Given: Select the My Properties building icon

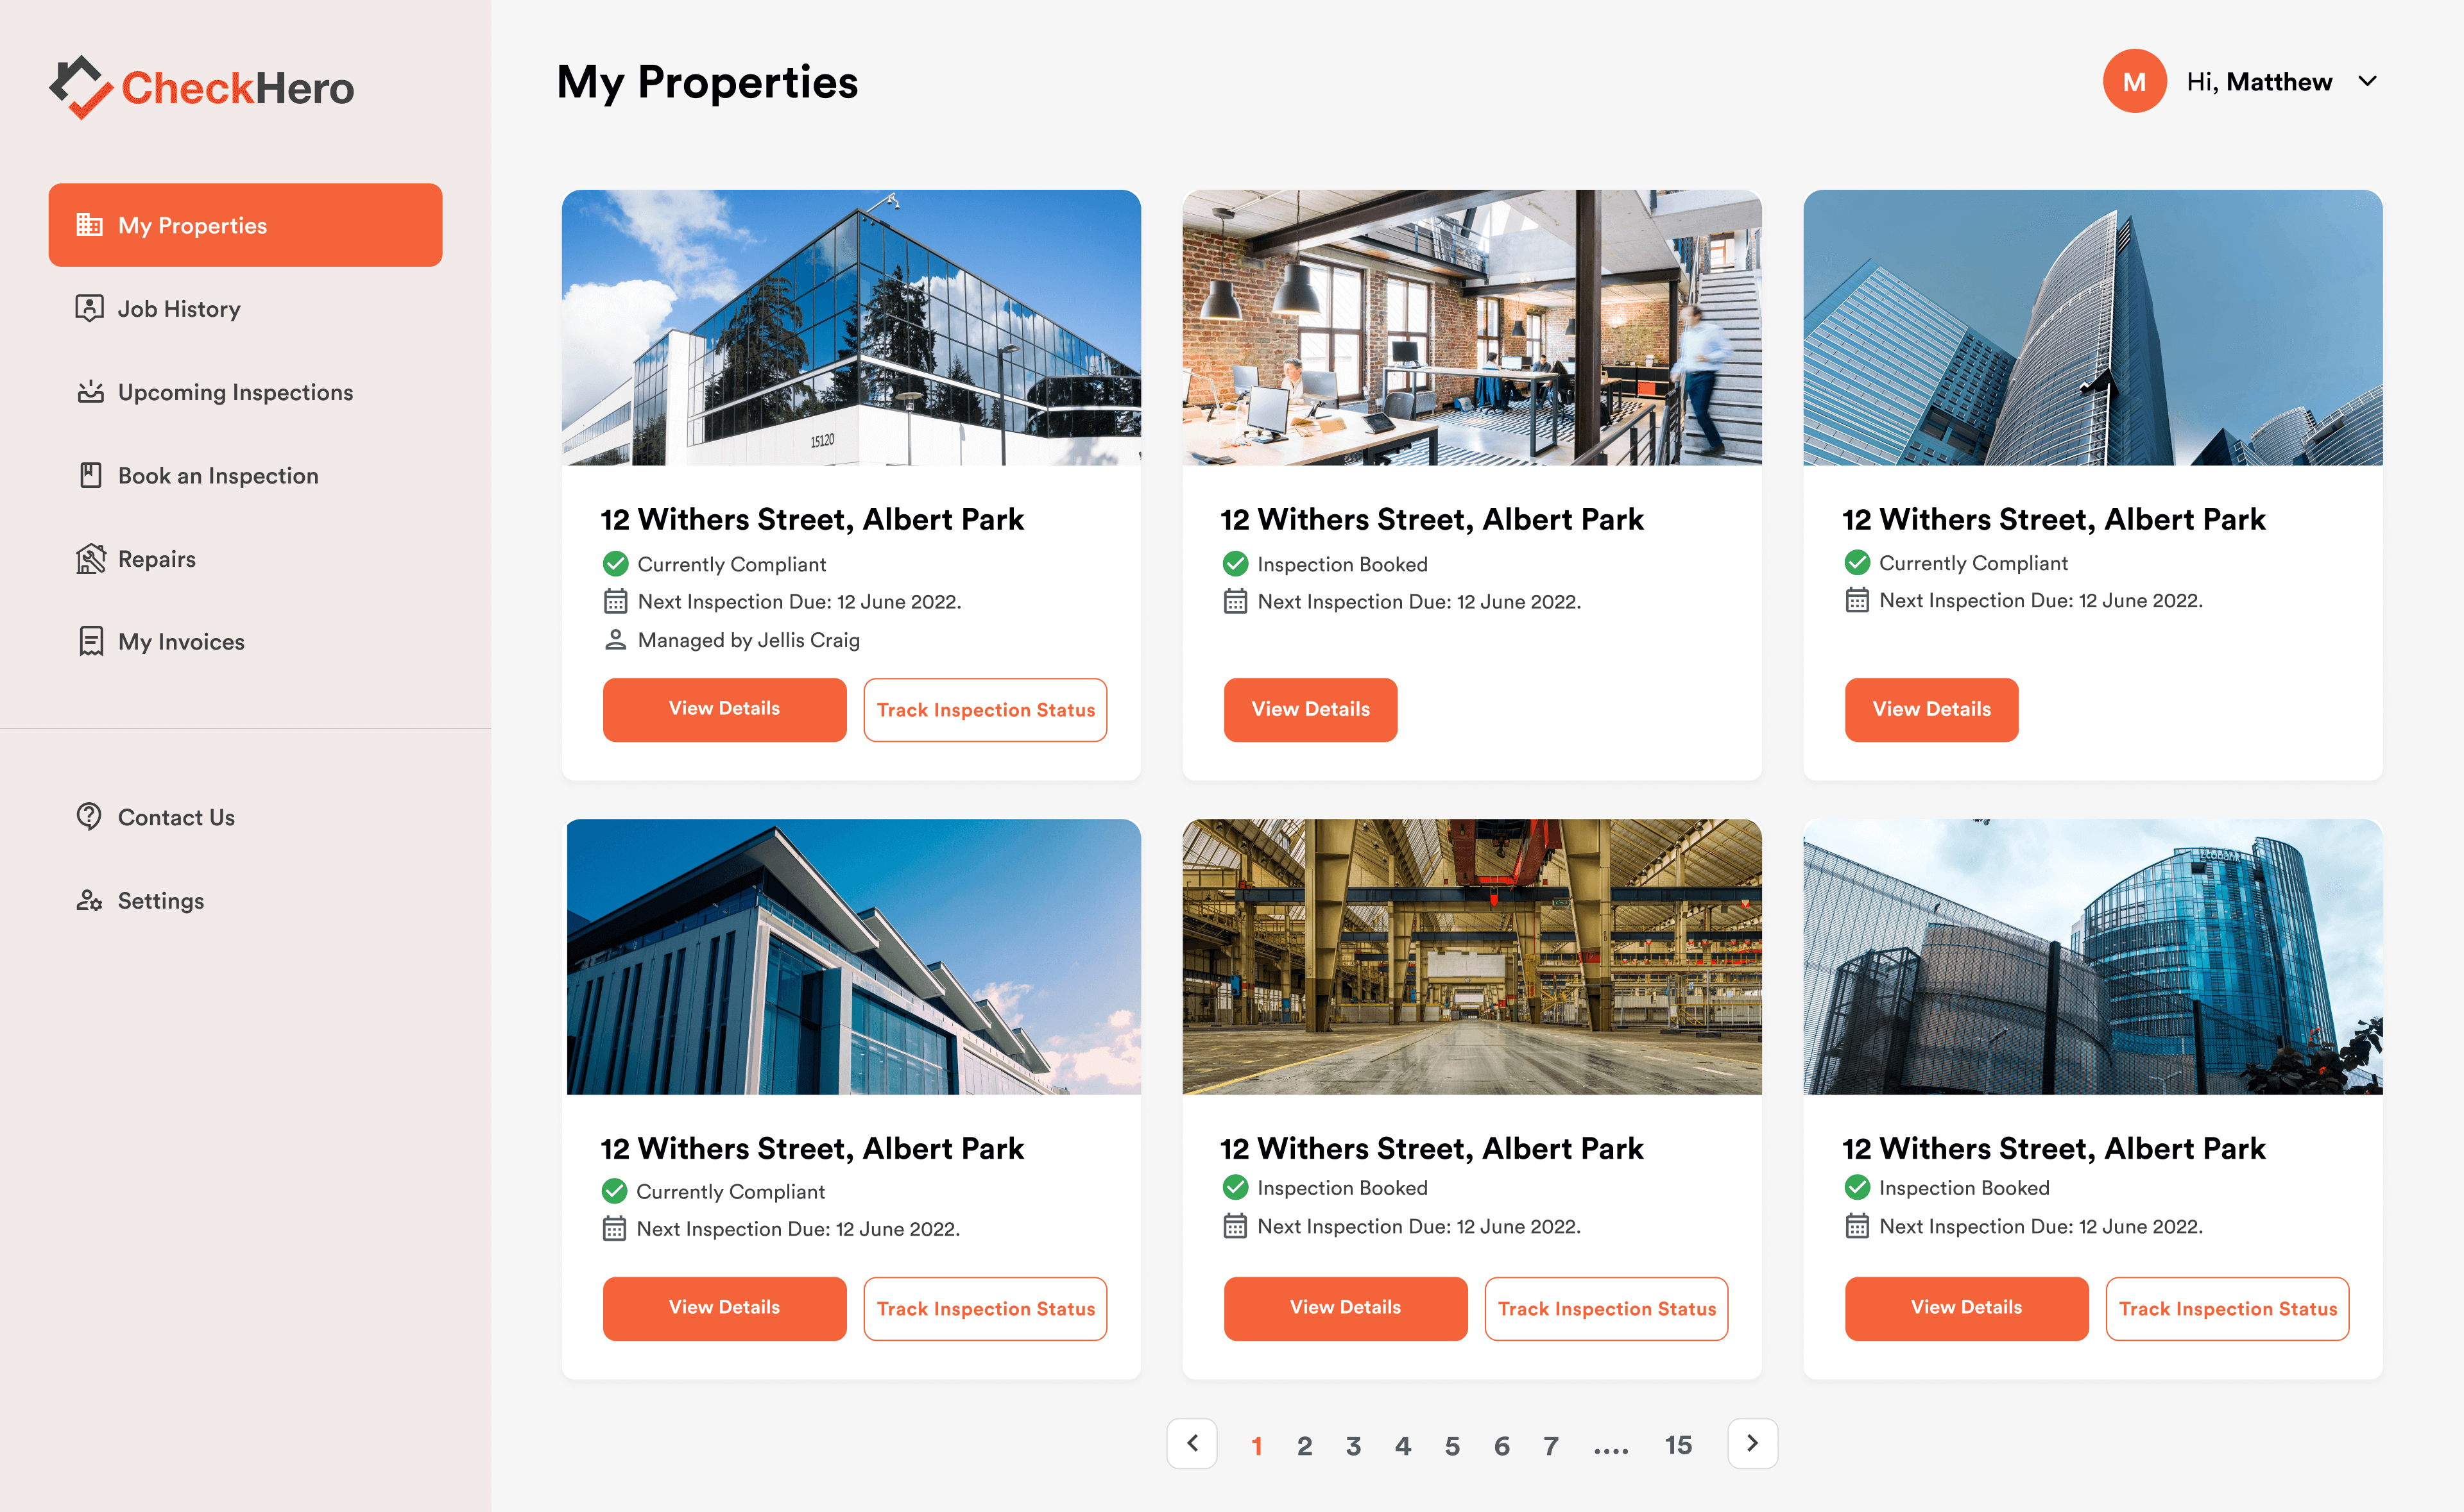Looking at the screenshot, I should click(x=90, y=225).
